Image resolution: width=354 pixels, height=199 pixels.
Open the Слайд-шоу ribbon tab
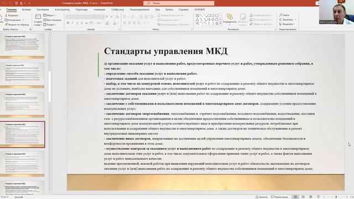118,9
